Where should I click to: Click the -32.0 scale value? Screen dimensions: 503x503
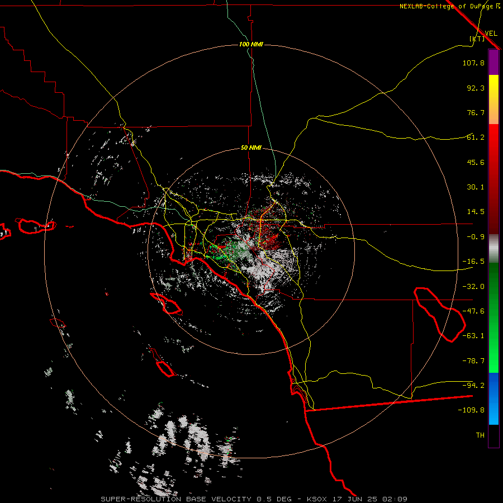pos(473,287)
